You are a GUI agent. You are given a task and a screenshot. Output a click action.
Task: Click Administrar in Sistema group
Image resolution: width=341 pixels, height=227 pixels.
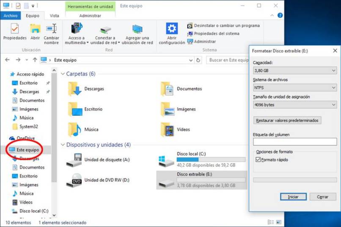(202, 41)
